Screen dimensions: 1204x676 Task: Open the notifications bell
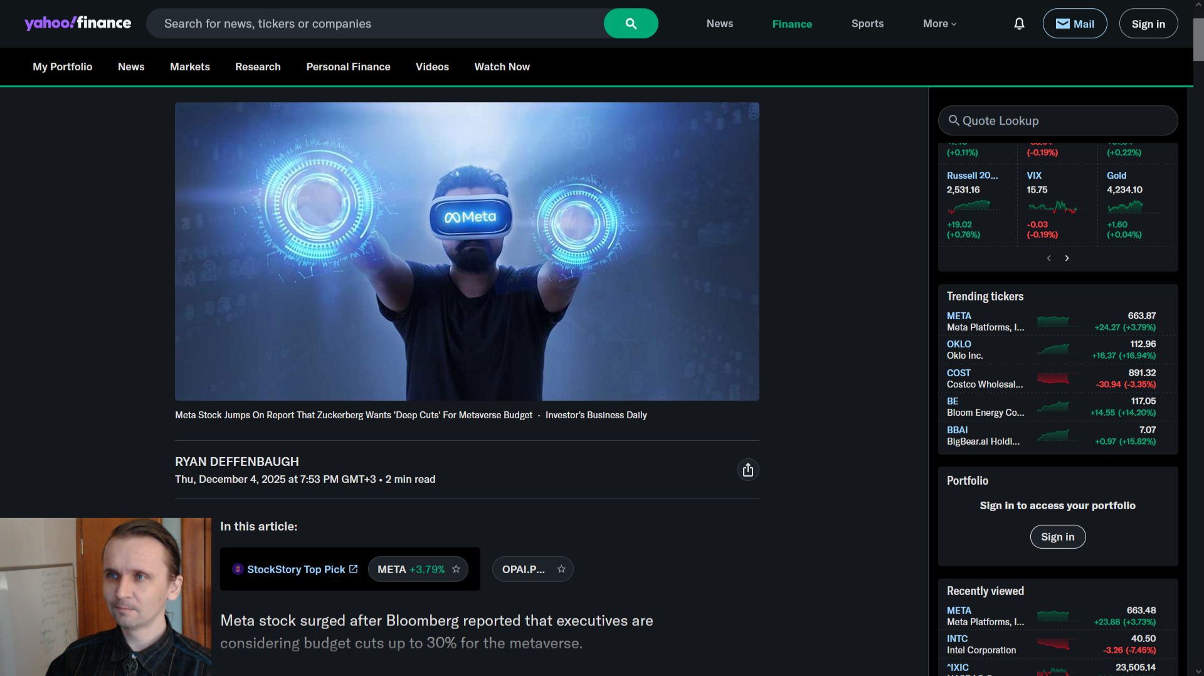click(1019, 24)
